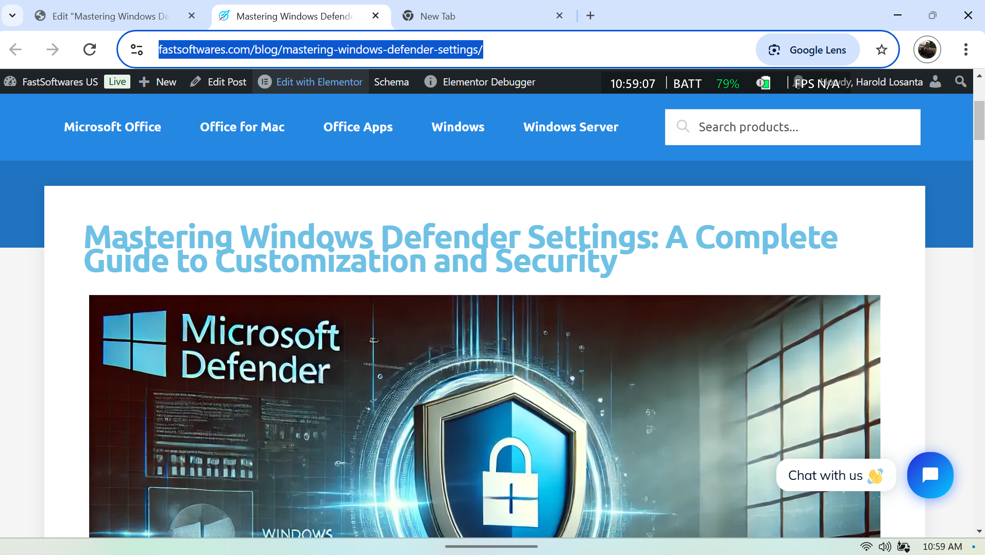Bookmark this page with the star icon
The image size is (985, 555).
(x=881, y=50)
